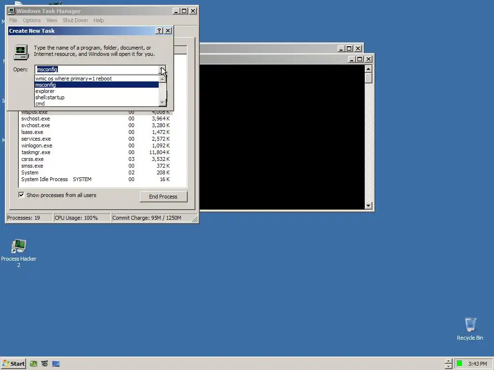Click the 3:43 PM clock in tray
Screen dimensions: 494x370
tap(477, 364)
